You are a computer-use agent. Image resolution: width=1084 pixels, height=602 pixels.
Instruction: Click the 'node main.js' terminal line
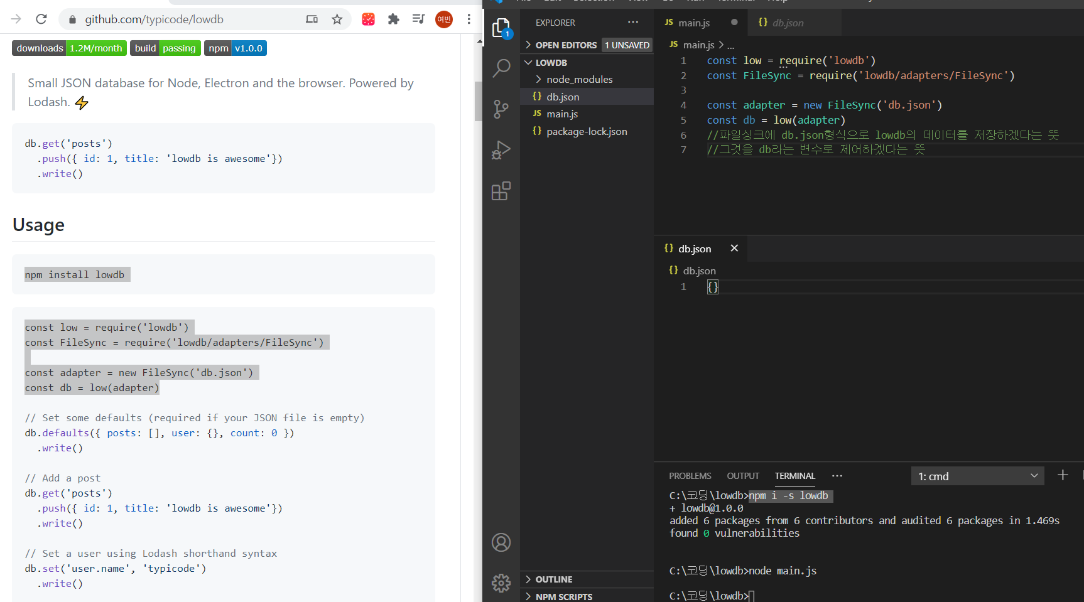click(743, 571)
